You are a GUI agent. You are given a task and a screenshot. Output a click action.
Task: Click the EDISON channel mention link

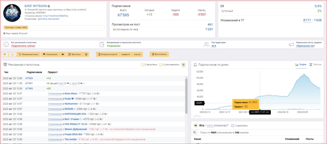point(70,109)
